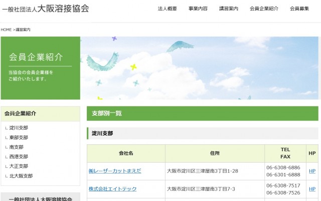Open the 講習案内 navigation item
Screen dimensions: 321x201
click(229, 9)
